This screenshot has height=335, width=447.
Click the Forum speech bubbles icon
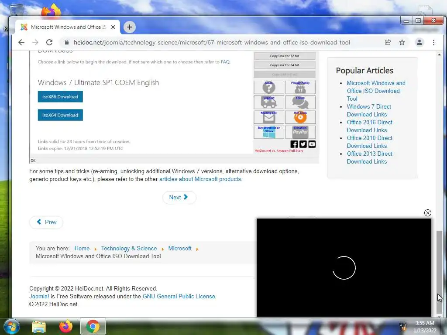click(300, 102)
